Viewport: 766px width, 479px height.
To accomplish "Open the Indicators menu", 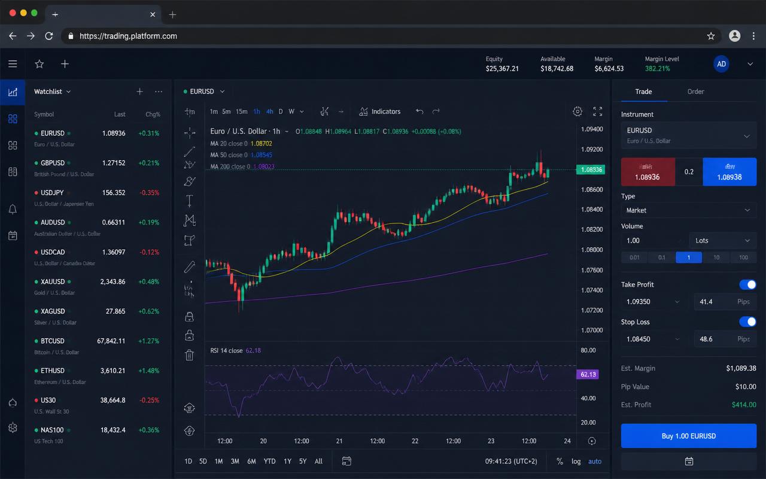I will [379, 111].
